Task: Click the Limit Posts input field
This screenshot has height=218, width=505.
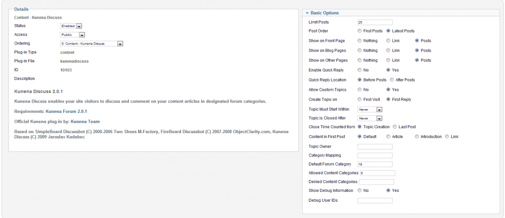Action: coord(374,22)
